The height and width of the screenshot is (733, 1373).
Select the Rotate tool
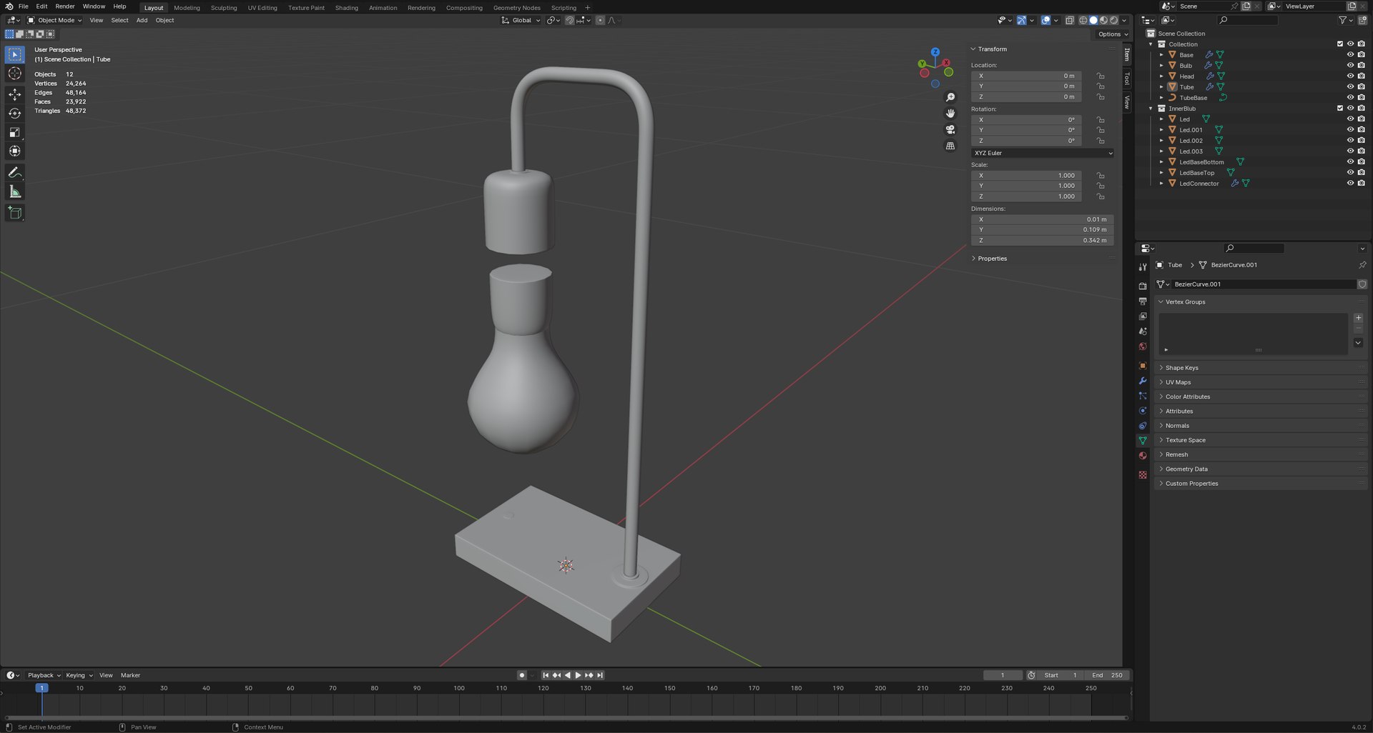pyautogui.click(x=14, y=113)
